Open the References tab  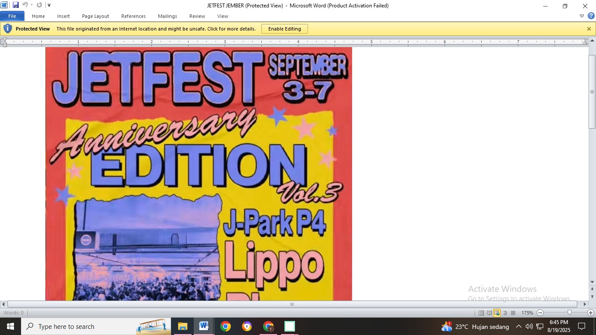(x=134, y=16)
